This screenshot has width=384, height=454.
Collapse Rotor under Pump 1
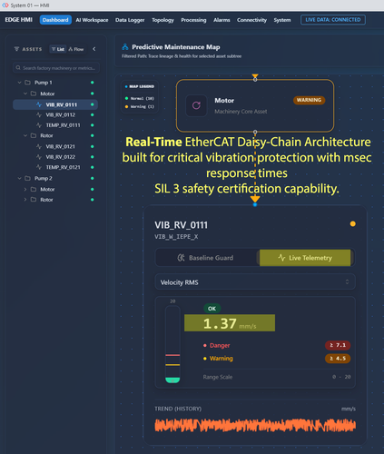tap(25, 135)
